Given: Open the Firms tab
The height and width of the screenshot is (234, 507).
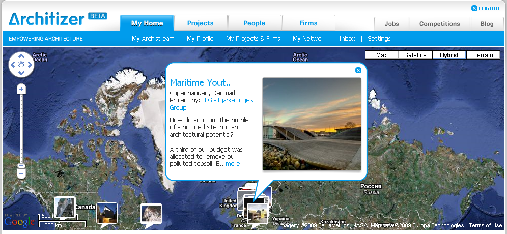Looking at the screenshot, I should pyautogui.click(x=308, y=23).
